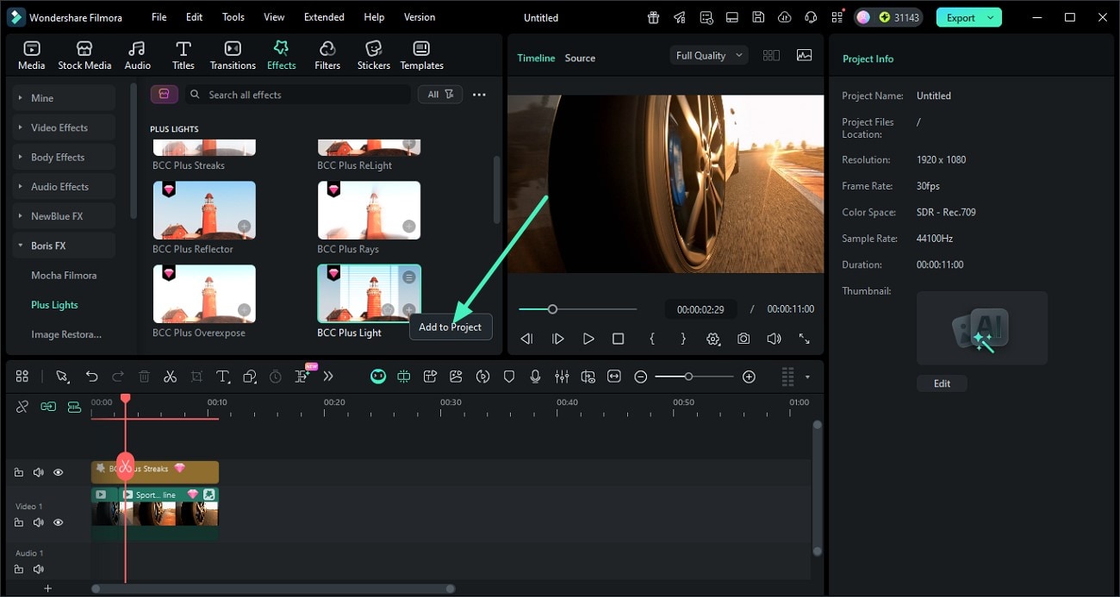Open the Full Quality dropdown
Image resolution: width=1120 pixels, height=597 pixels.
point(708,56)
